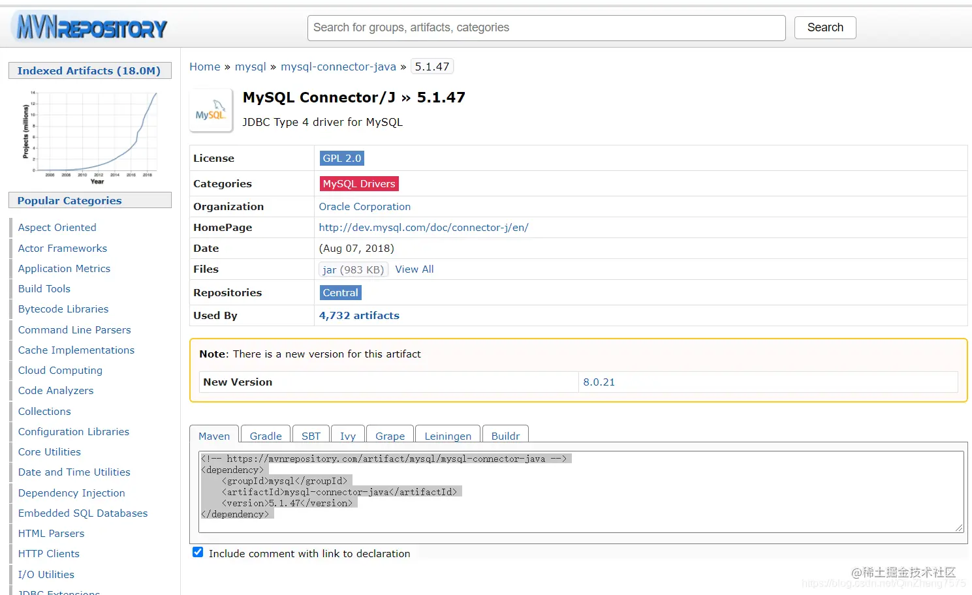
Task: Open Aspect Oriented category
Action: point(57,227)
